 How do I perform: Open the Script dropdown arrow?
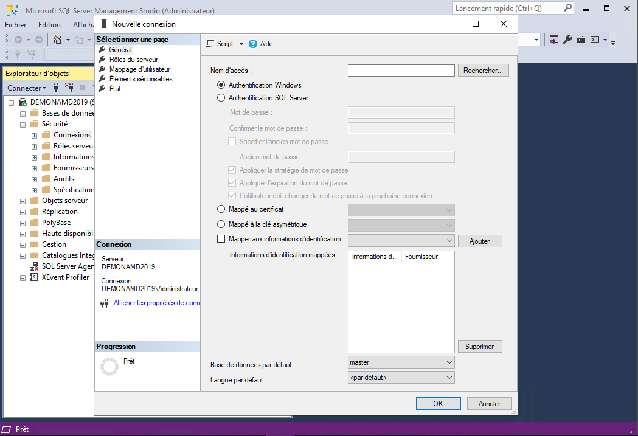click(x=241, y=44)
